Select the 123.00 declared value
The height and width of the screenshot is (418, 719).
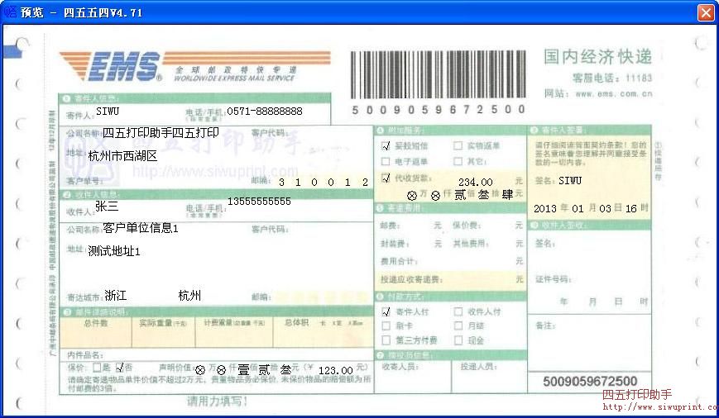[336, 370]
